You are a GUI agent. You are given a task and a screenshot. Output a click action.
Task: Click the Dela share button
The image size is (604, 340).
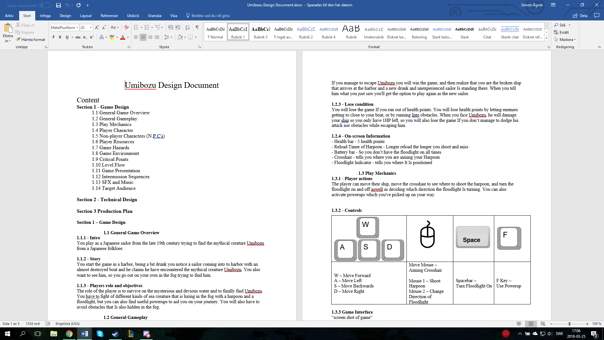click(580, 15)
